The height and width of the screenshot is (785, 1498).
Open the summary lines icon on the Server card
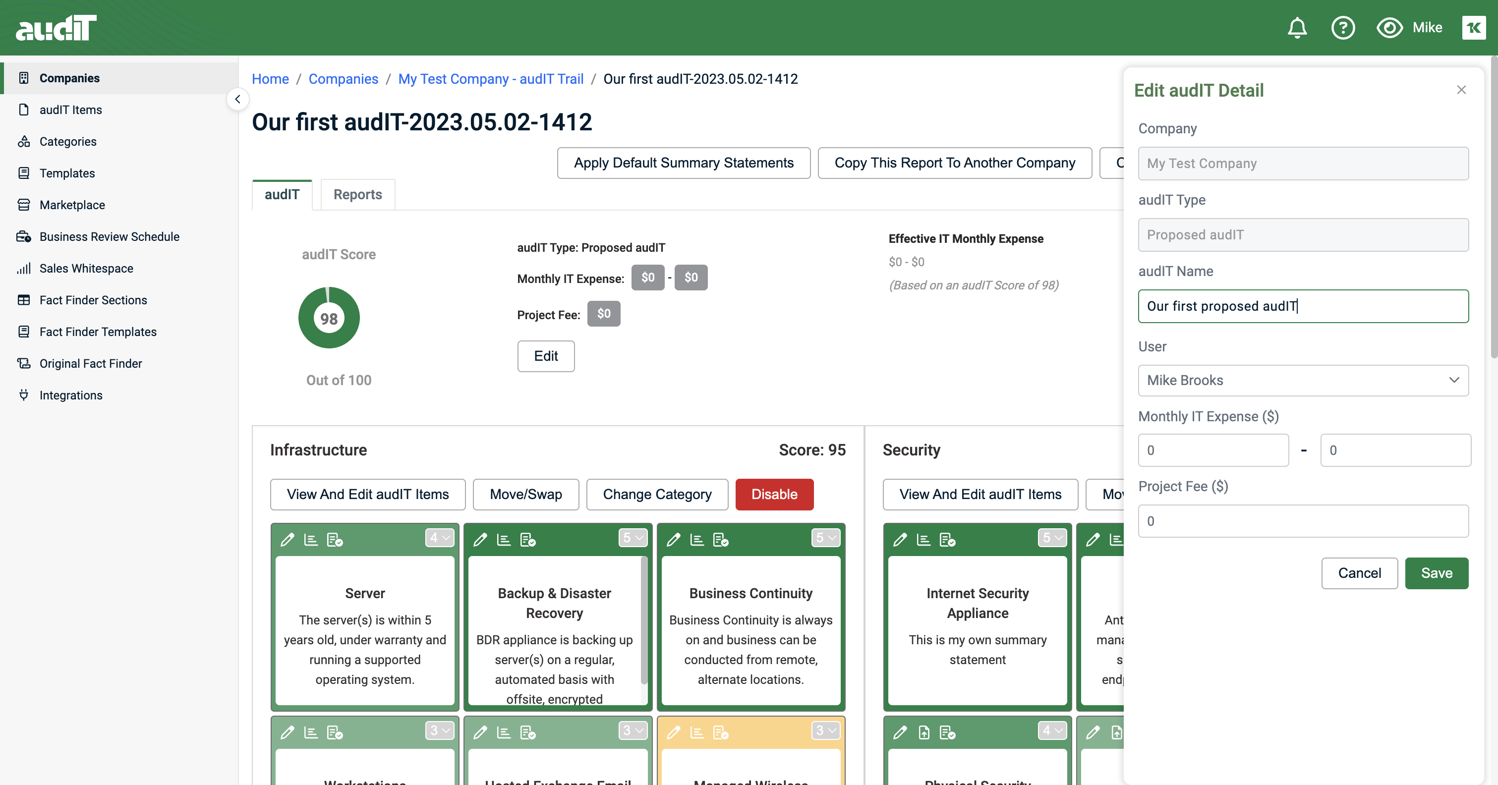[311, 540]
